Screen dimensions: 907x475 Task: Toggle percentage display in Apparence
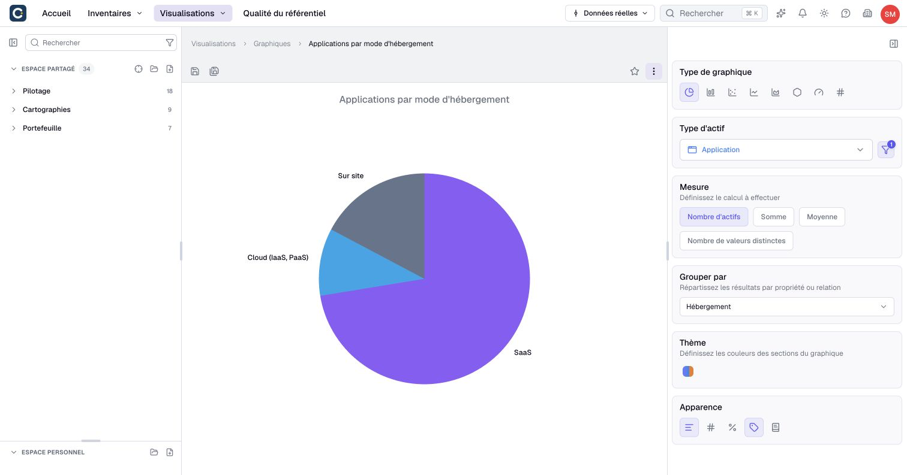tap(732, 428)
